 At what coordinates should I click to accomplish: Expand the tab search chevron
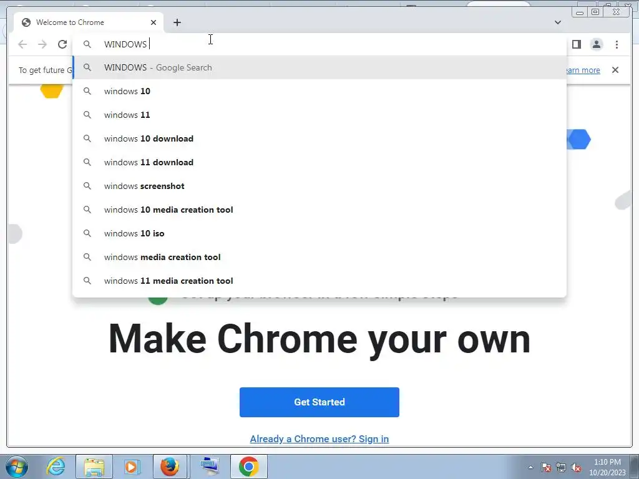[557, 22]
